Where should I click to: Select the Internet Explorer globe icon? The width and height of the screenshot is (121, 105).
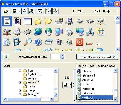(x=38, y=32)
